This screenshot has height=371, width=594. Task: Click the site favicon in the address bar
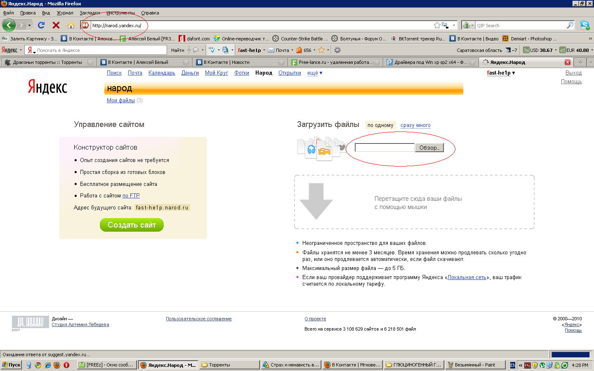tap(85, 25)
